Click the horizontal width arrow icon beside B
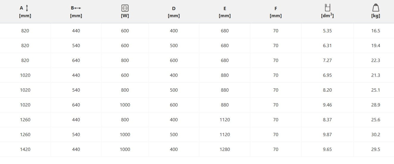The image size is (394, 164). [x=78, y=8]
